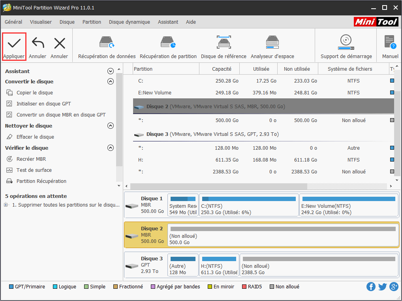This screenshot has width=402, height=301.
Task: Select System Reserved 549 Mo partition block
Action: click(x=183, y=205)
